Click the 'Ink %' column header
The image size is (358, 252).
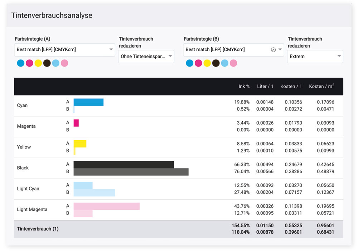click(x=244, y=87)
